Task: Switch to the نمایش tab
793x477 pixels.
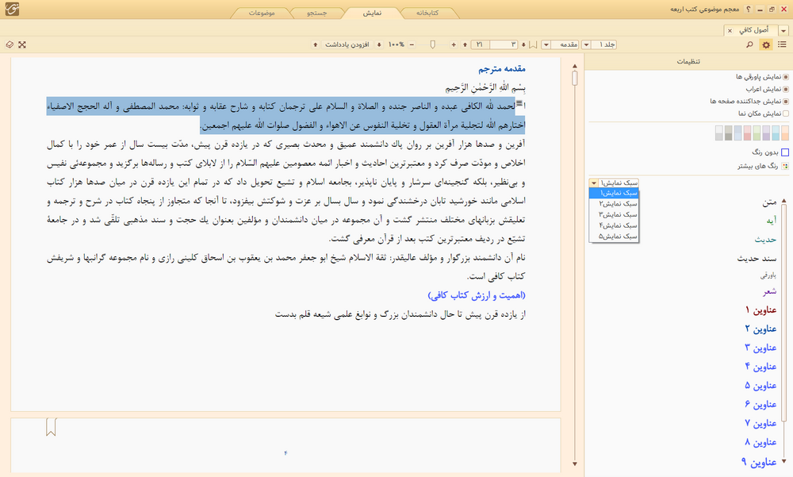Action: (372, 13)
